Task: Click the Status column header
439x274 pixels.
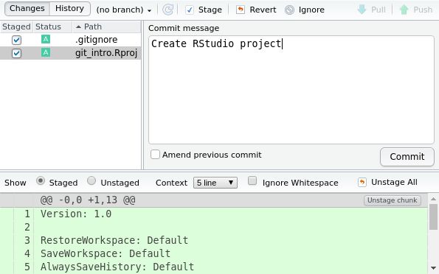Action: pos(52,27)
